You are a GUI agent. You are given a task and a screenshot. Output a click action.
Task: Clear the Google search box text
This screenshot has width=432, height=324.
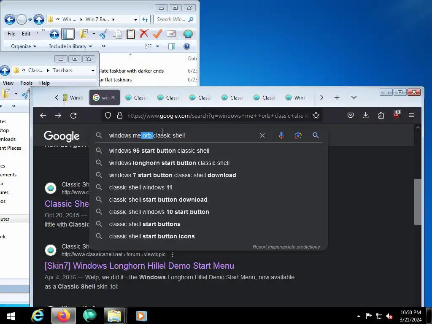coord(262,135)
